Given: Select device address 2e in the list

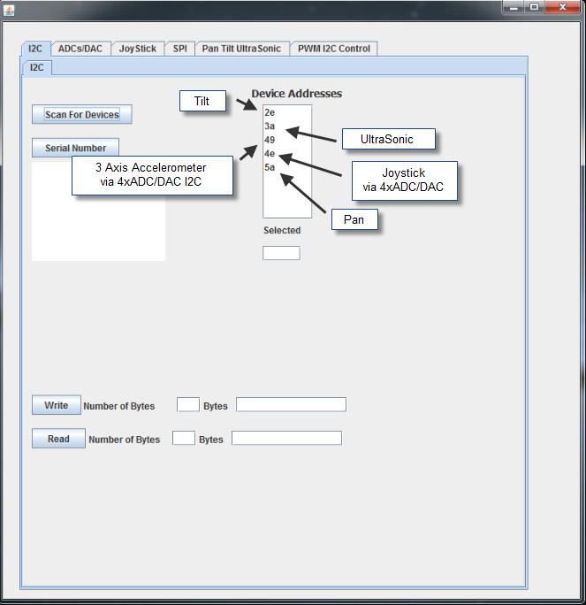Looking at the screenshot, I should point(287,112).
